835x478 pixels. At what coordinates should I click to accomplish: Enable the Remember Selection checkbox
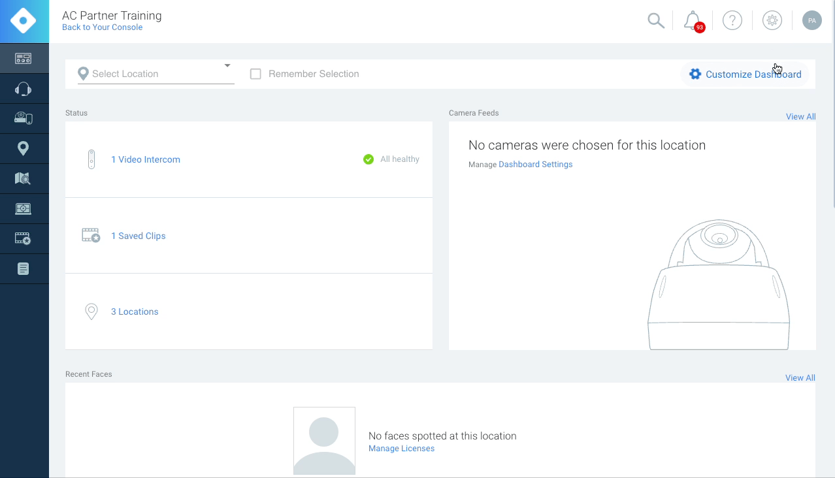point(255,74)
